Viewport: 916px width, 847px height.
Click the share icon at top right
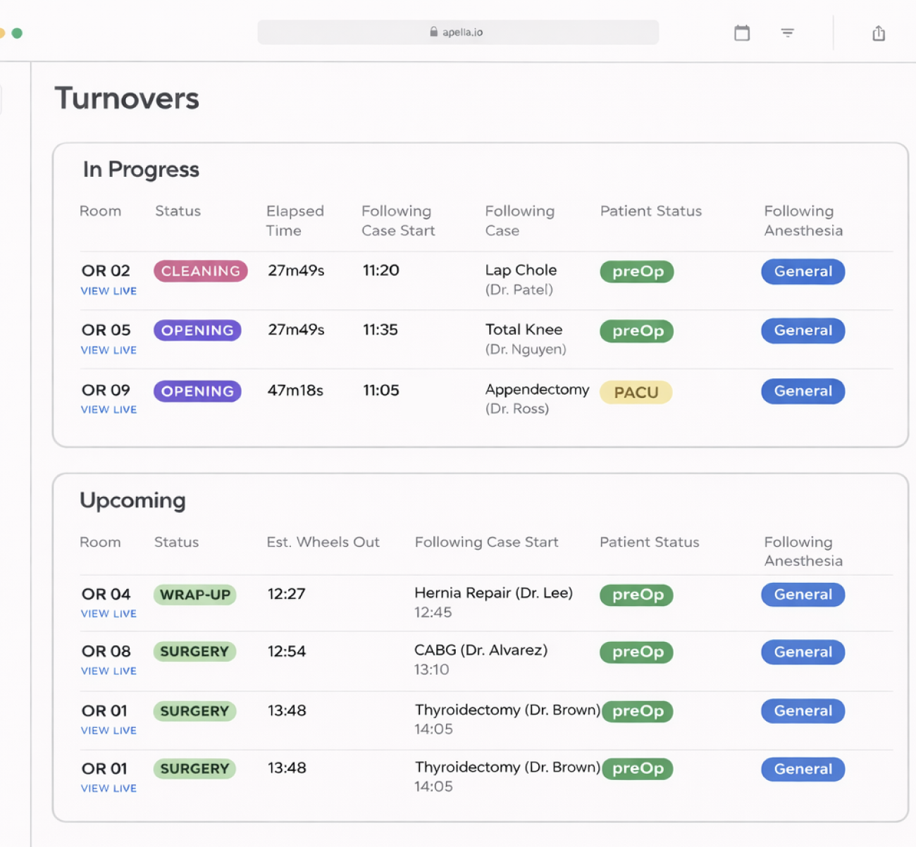879,33
